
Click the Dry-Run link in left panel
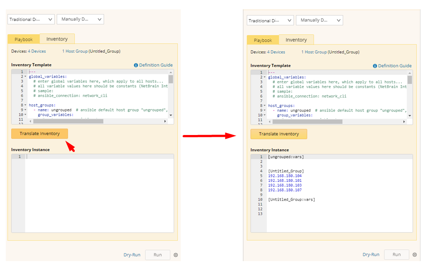(132, 255)
